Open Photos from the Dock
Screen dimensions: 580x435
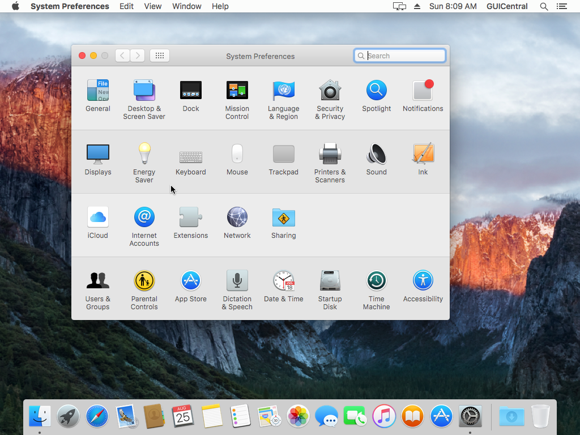click(298, 416)
